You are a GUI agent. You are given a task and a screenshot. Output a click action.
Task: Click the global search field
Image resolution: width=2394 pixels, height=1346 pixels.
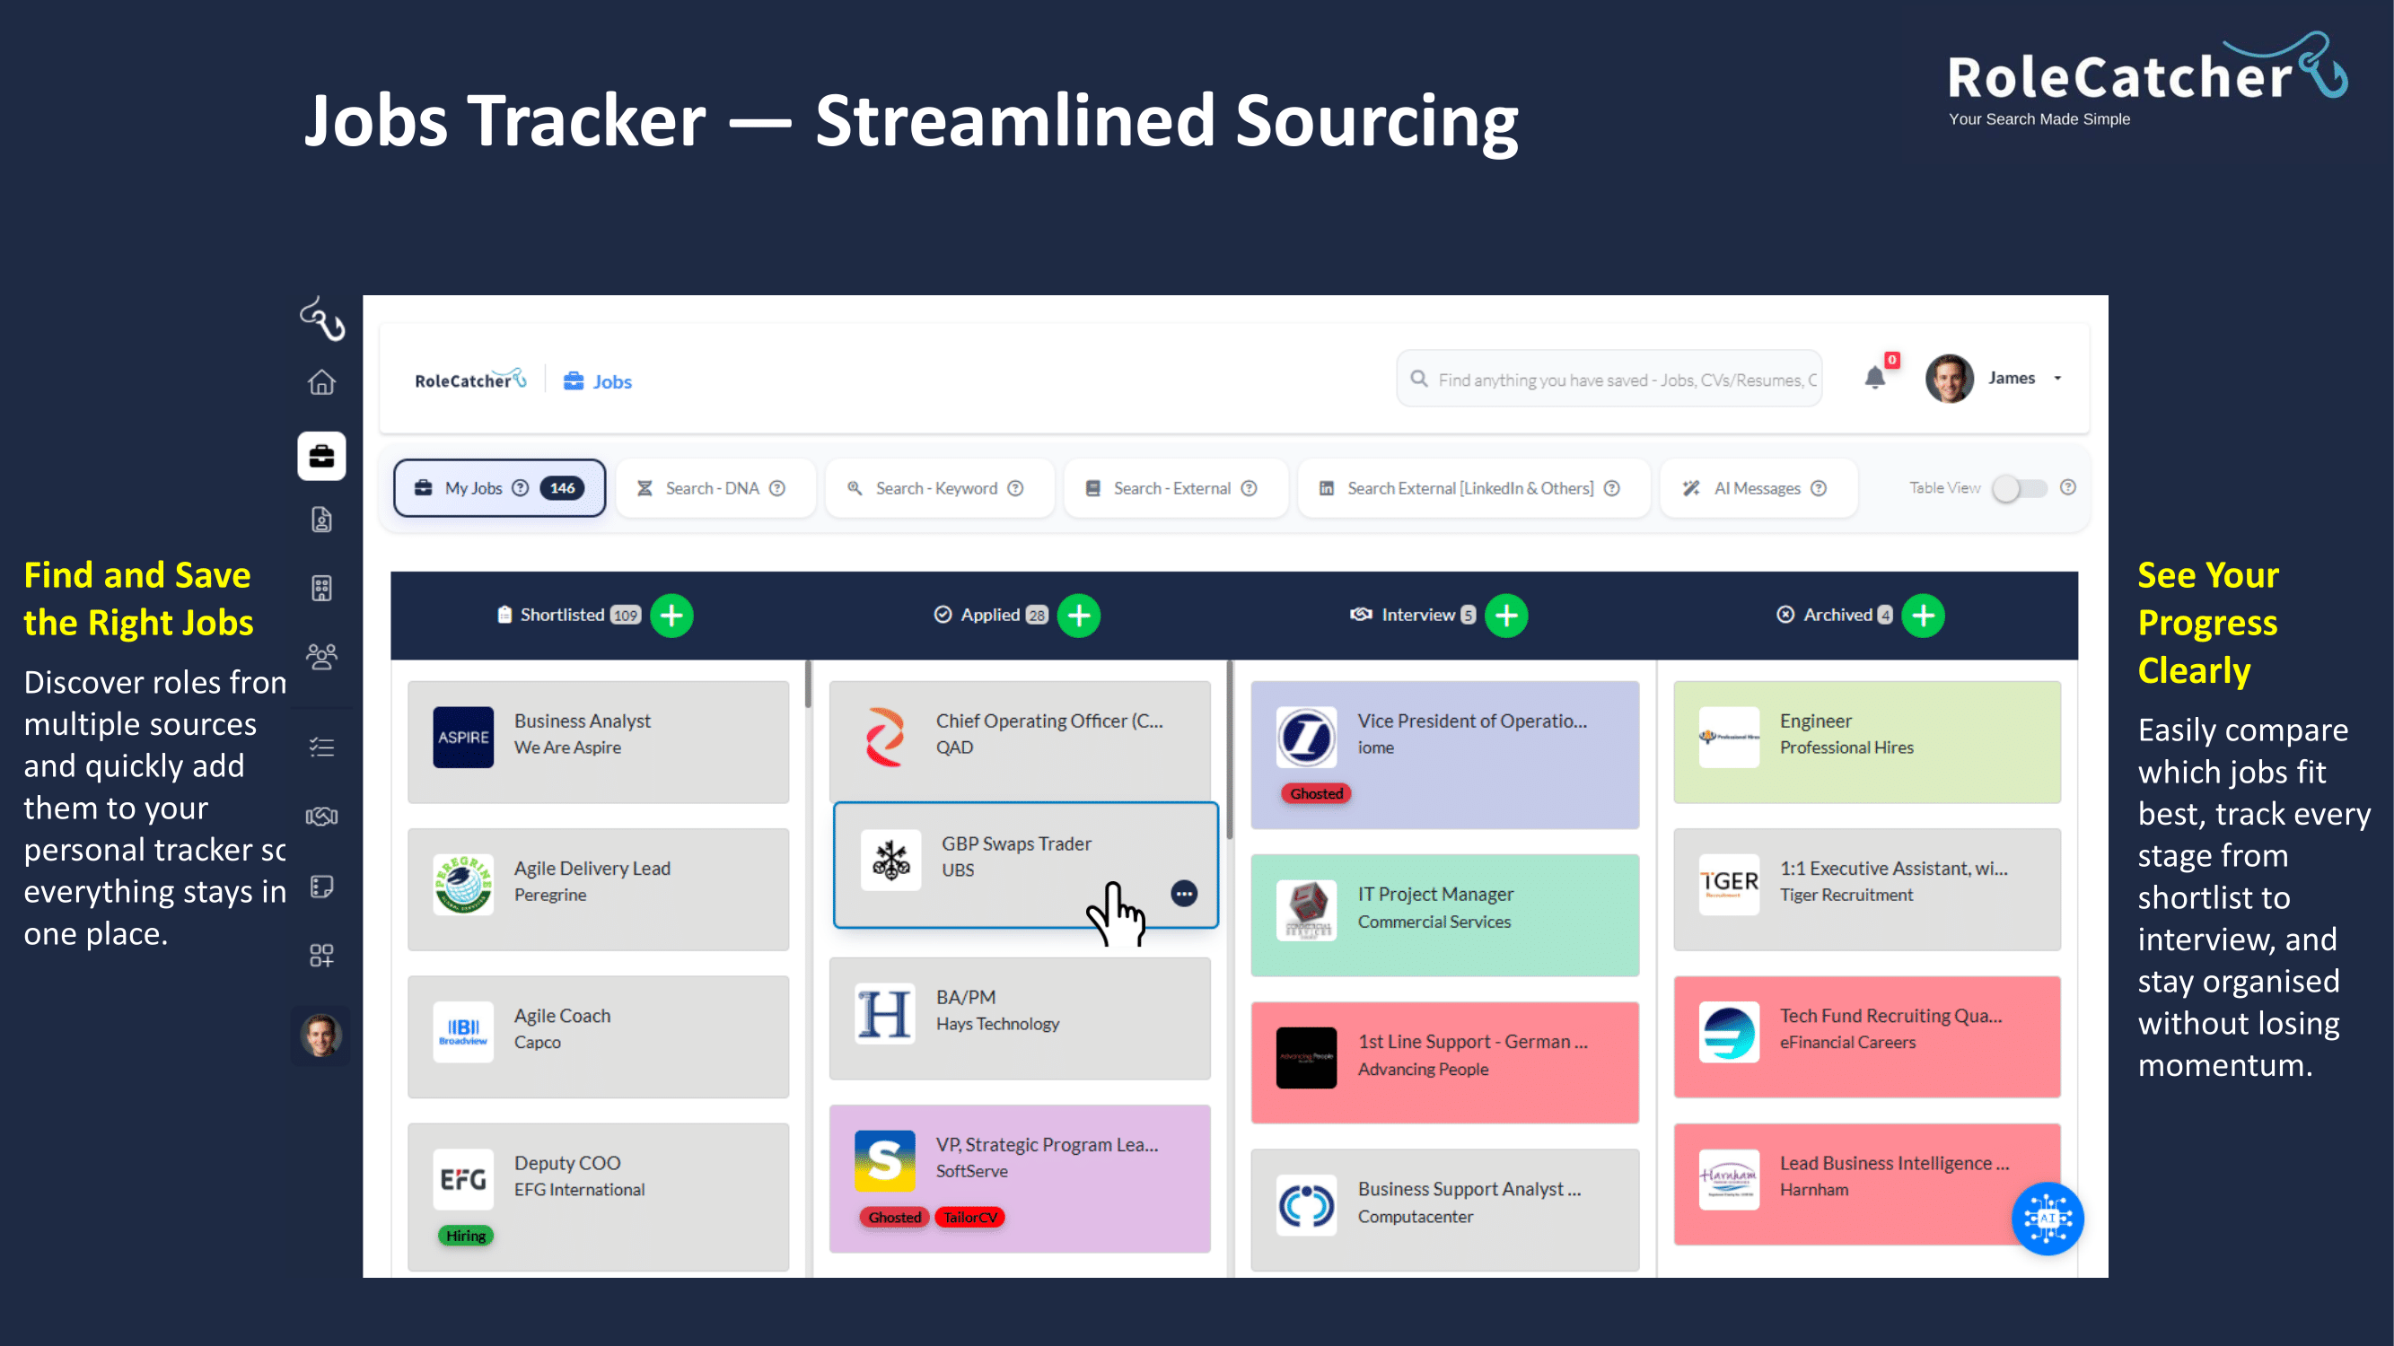pyautogui.click(x=1609, y=379)
